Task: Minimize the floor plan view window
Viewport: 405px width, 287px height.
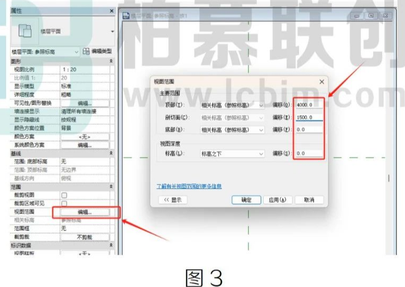Action: (x=357, y=16)
